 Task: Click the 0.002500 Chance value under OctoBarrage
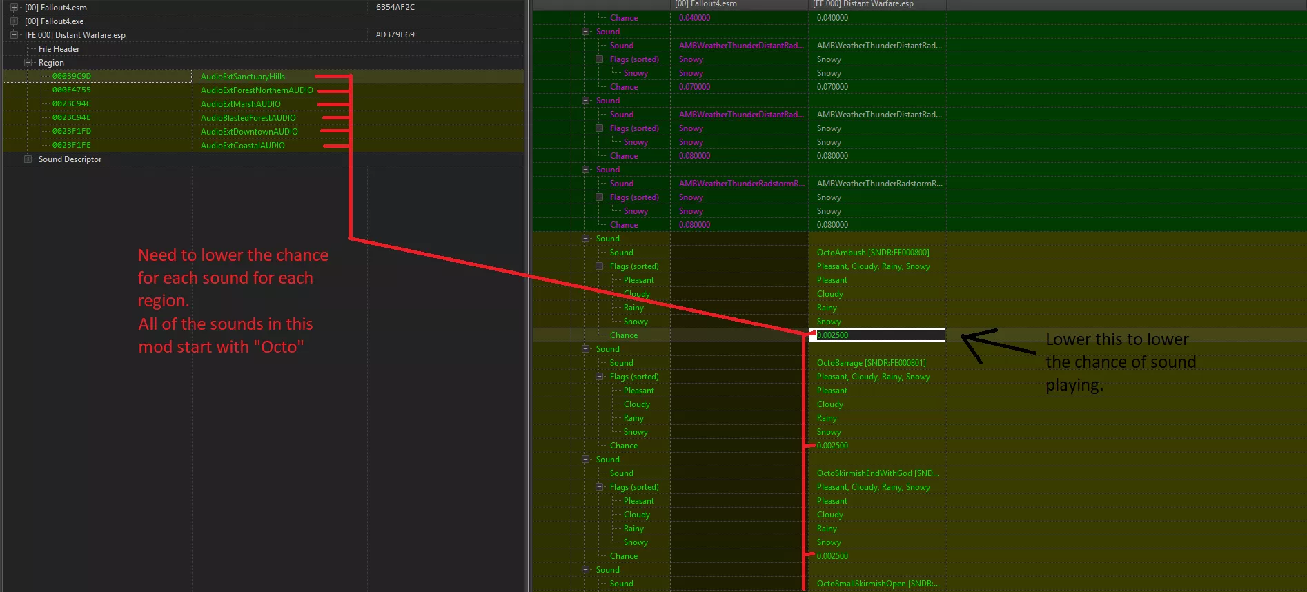point(832,446)
